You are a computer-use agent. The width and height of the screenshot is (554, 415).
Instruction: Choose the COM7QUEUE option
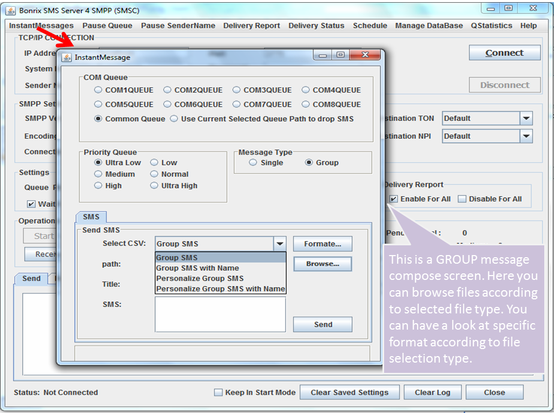pyautogui.click(x=236, y=104)
